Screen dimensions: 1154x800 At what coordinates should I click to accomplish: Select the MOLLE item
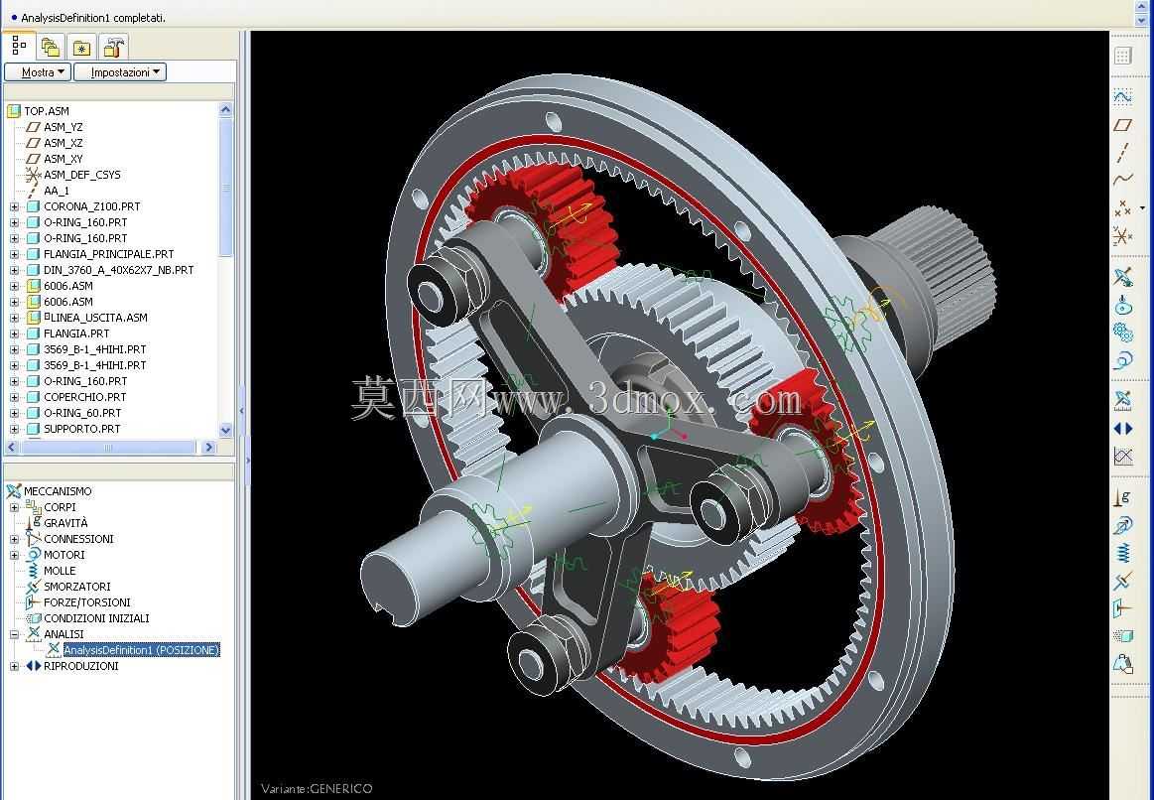(59, 571)
